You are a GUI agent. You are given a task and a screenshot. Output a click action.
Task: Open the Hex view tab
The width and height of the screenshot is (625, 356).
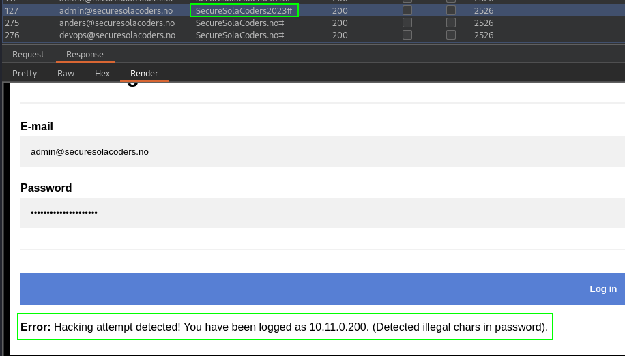102,73
